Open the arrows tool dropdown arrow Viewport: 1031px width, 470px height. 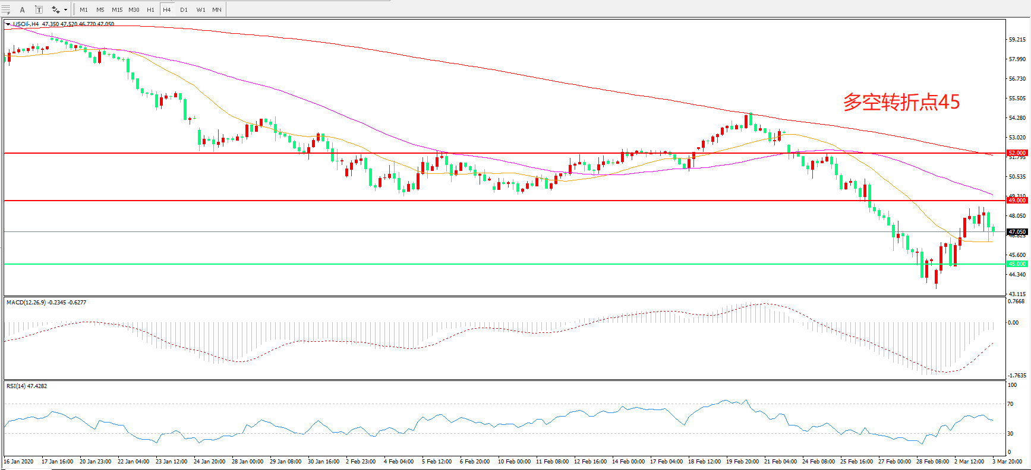[x=65, y=9]
